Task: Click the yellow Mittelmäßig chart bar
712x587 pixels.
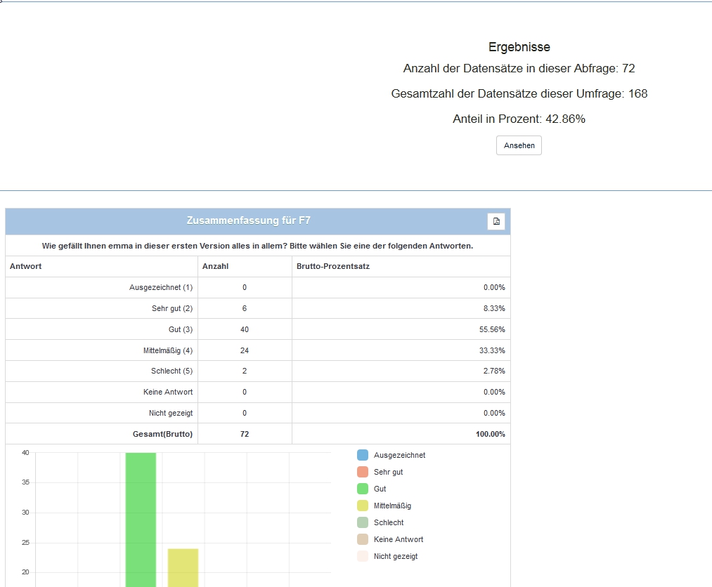Action: pos(183,567)
